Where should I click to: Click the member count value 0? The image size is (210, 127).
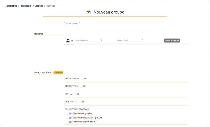[72, 40]
